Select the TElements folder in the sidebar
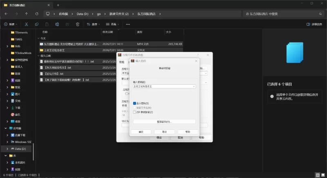The width and height of the screenshot is (327, 178). tap(21, 33)
